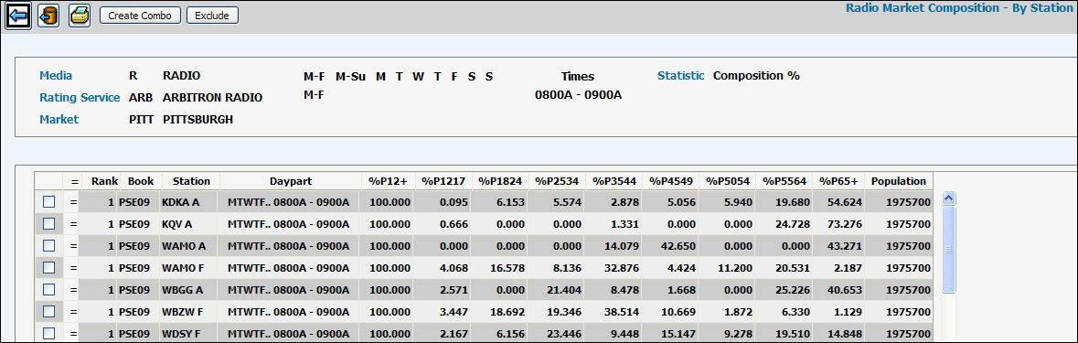Screen dimensions: 1078x343
Task: Tick the checkbox in the WAMO A row
Action: (x=48, y=245)
